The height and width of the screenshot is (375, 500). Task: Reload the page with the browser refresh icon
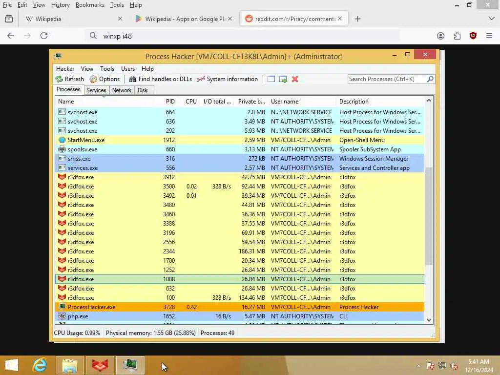click(44, 36)
